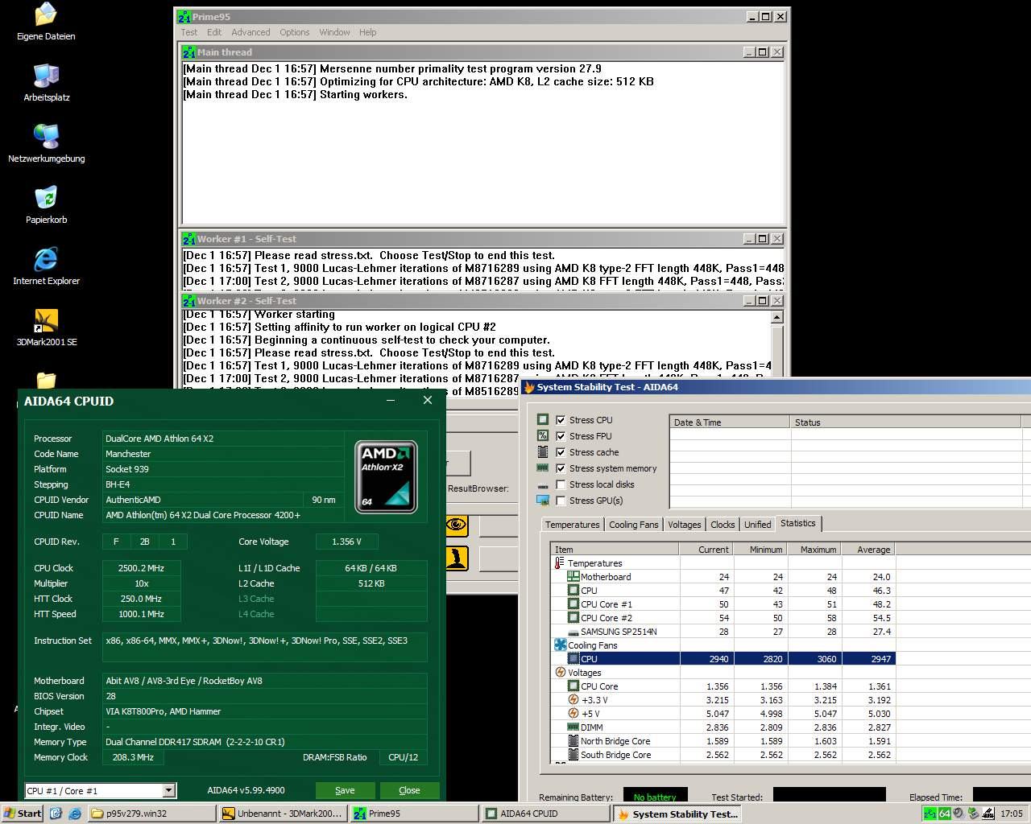Click the AMD Athlon X2 logo in CPUID

pyautogui.click(x=387, y=476)
